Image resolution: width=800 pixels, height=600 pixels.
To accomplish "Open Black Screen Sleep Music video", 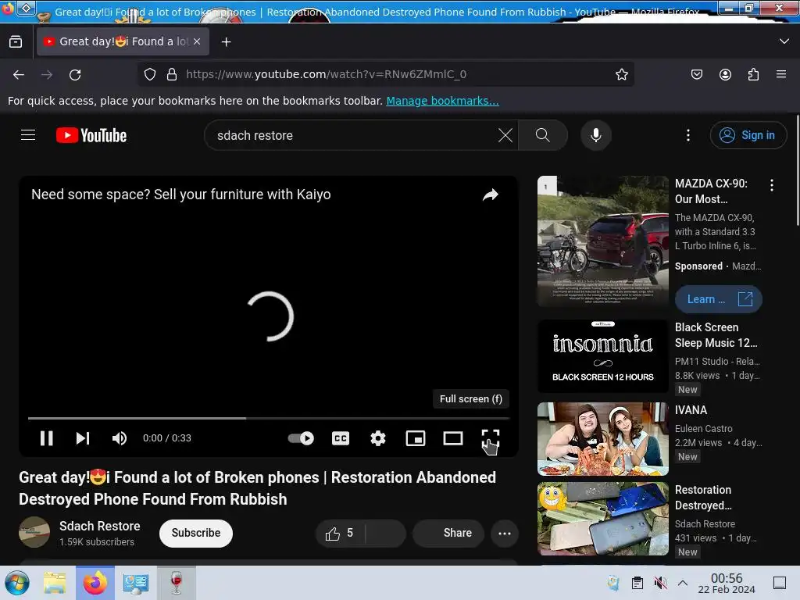I will (x=716, y=335).
